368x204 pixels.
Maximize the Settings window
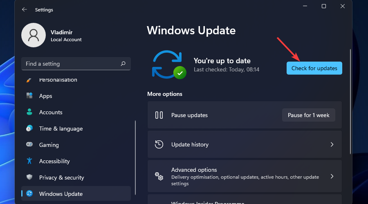[x=324, y=6]
